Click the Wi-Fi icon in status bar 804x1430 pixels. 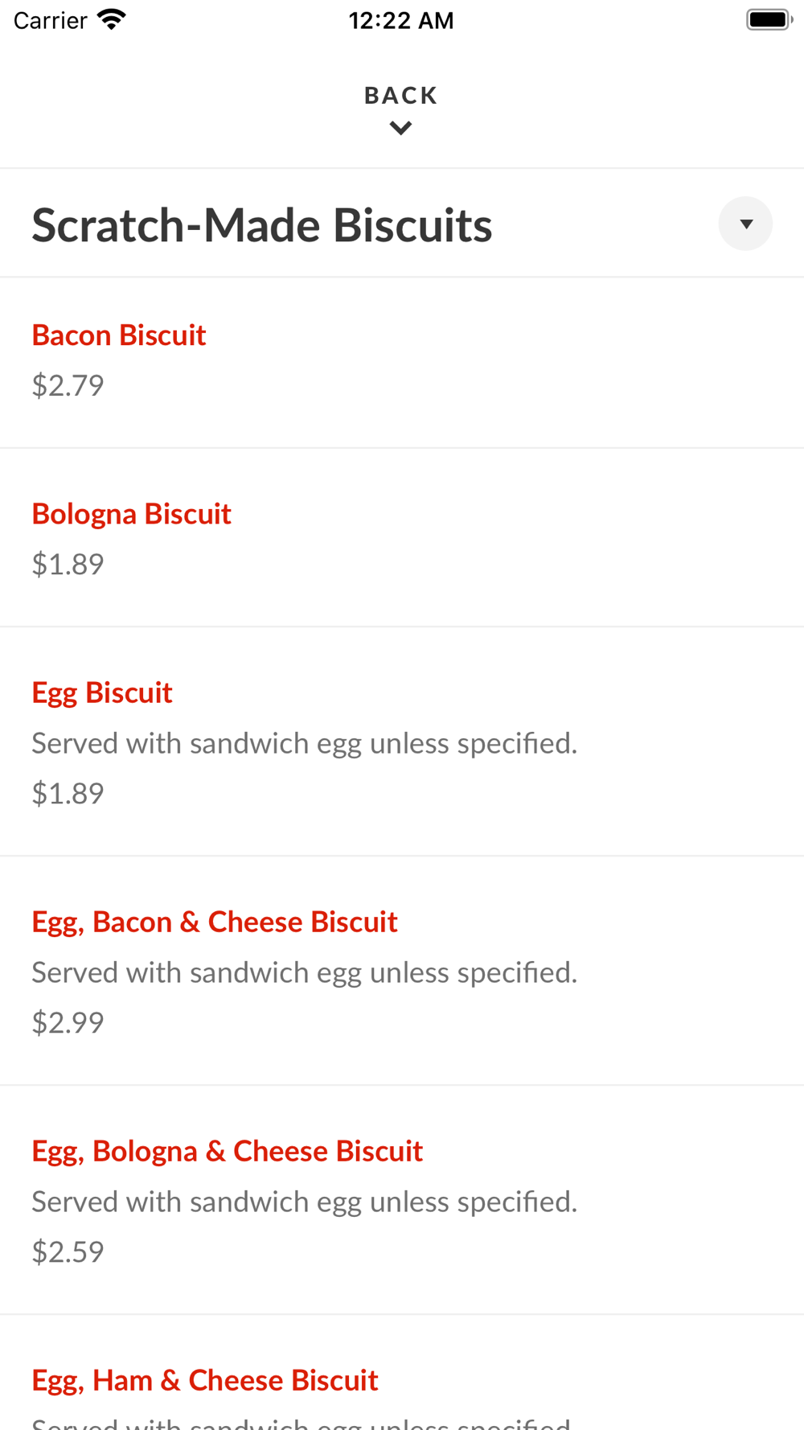tap(112, 19)
